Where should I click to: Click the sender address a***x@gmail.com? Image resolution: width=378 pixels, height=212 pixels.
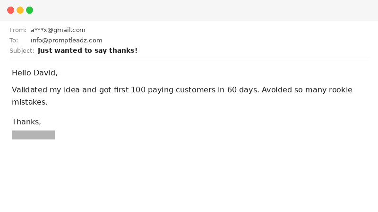click(x=58, y=30)
